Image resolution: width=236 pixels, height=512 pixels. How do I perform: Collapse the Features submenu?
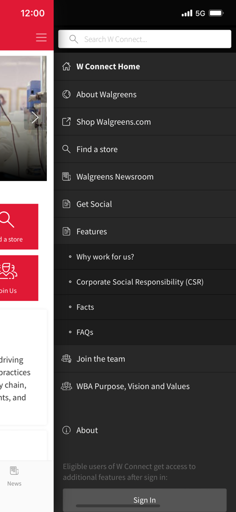145,231
